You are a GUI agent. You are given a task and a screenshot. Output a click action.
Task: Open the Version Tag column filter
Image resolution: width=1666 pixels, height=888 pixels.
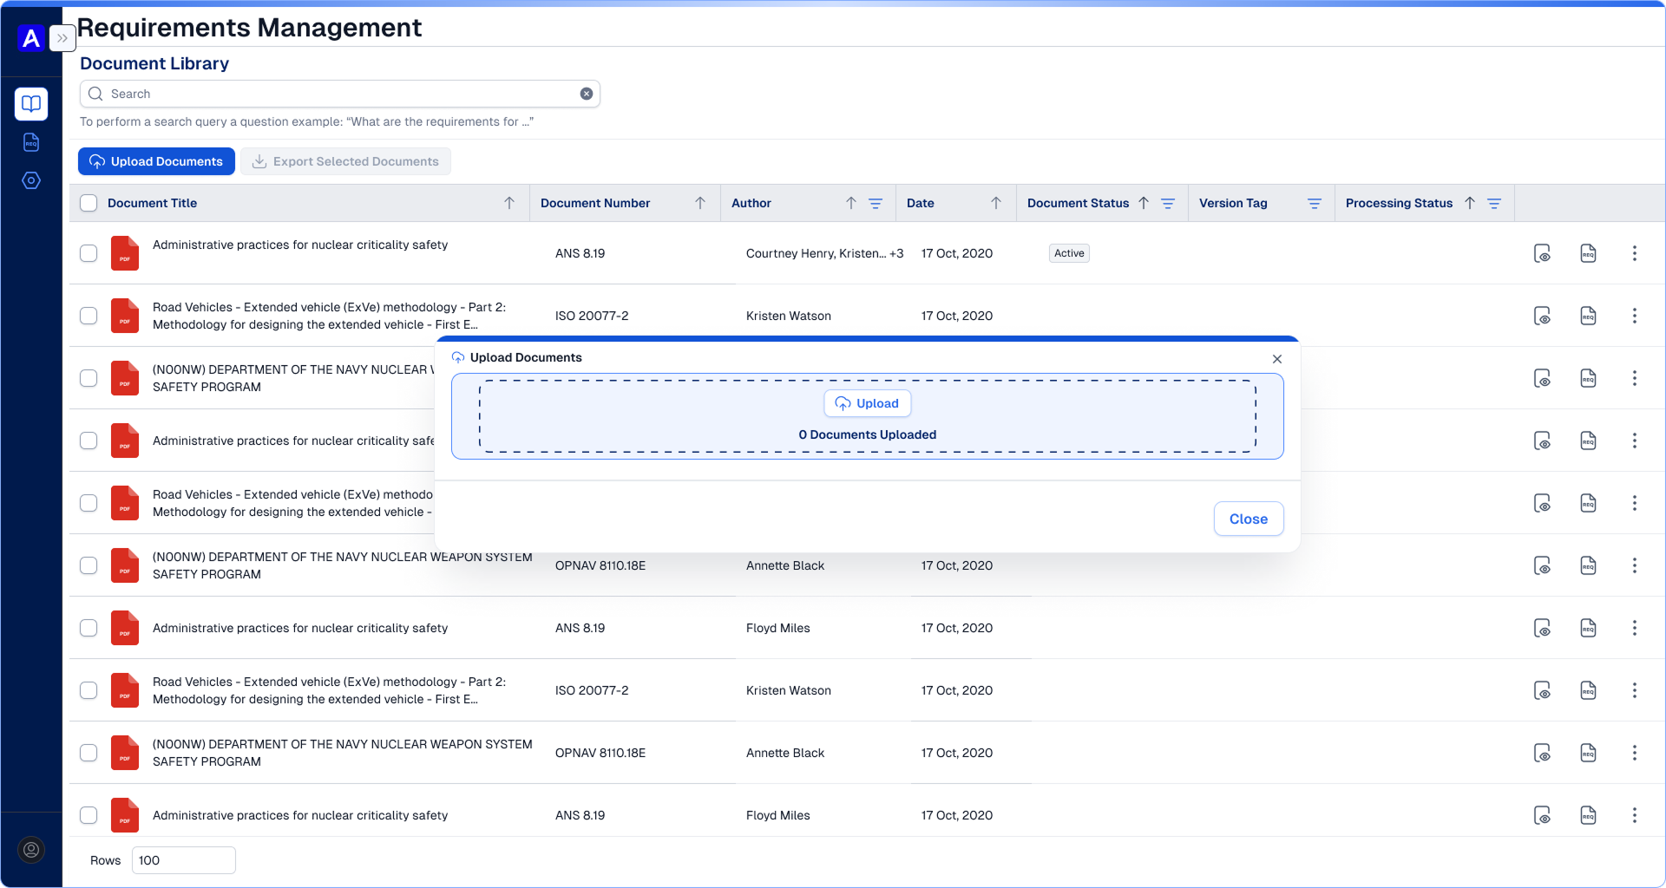pos(1315,203)
